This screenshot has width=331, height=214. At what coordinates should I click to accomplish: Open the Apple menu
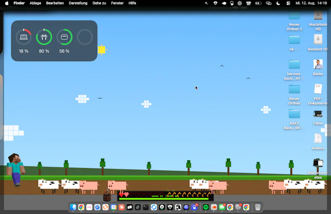[x=7, y=3]
